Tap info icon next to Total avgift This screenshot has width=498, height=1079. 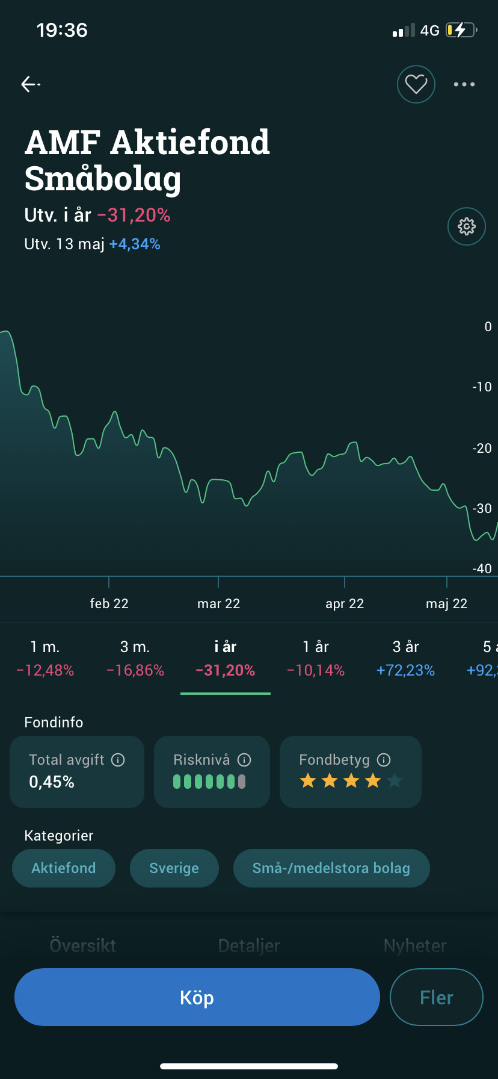pos(118,760)
